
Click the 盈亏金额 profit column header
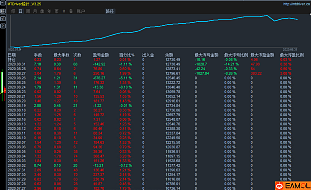(x=101, y=55)
